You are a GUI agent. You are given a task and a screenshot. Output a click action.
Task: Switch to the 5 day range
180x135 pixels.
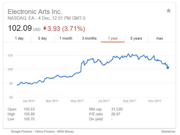click(42, 39)
